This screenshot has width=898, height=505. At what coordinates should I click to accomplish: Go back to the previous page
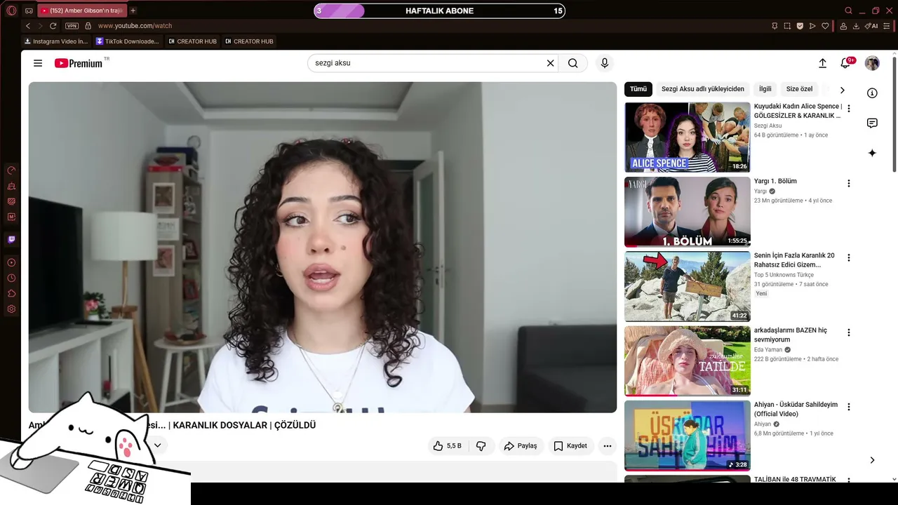coord(28,26)
